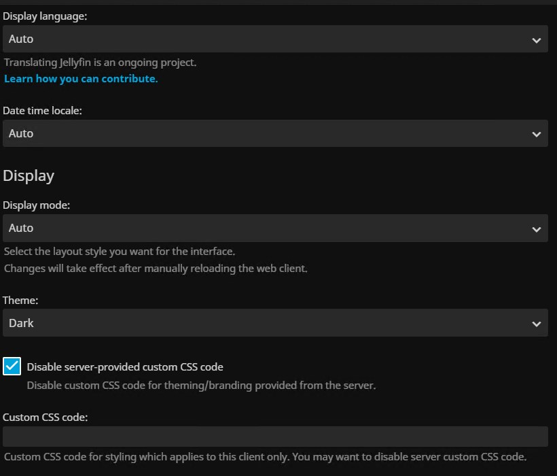Click the 'Date time locale:' field label
The height and width of the screenshot is (476, 557).
click(x=42, y=110)
